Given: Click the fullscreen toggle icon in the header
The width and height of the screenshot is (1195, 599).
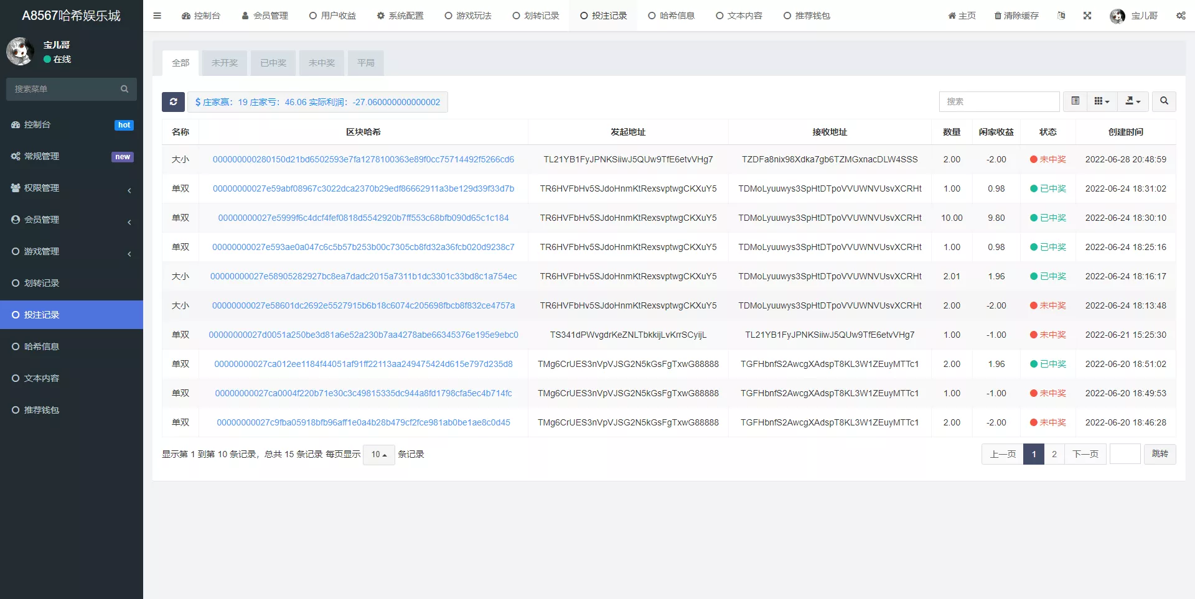Looking at the screenshot, I should click(1087, 16).
